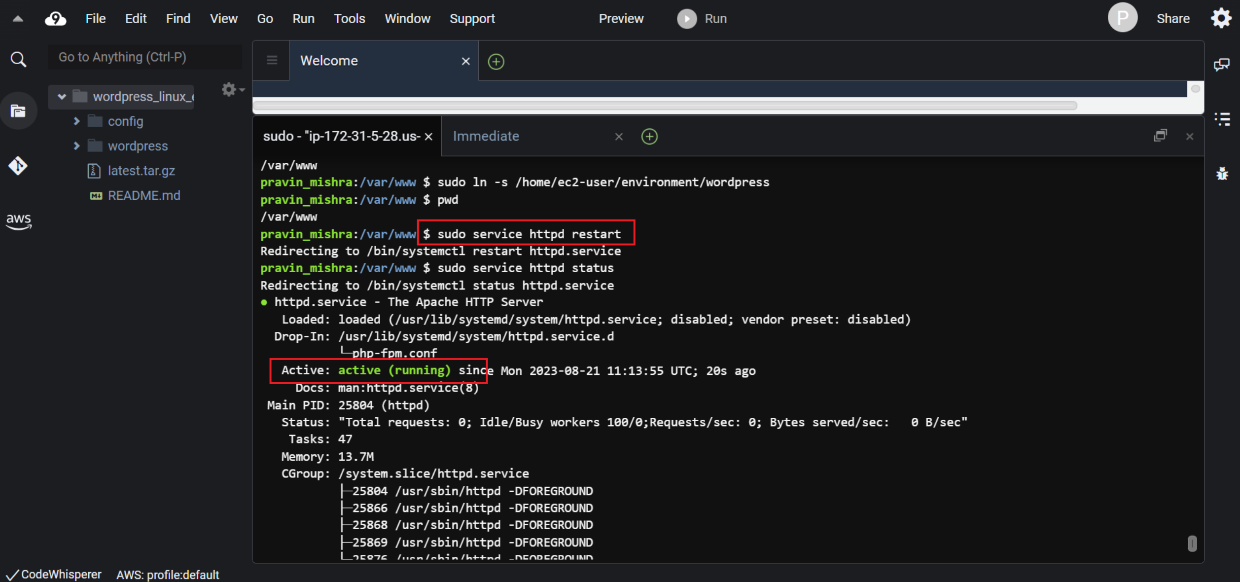Maximize the terminal pane
The height and width of the screenshot is (582, 1240).
(x=1160, y=136)
